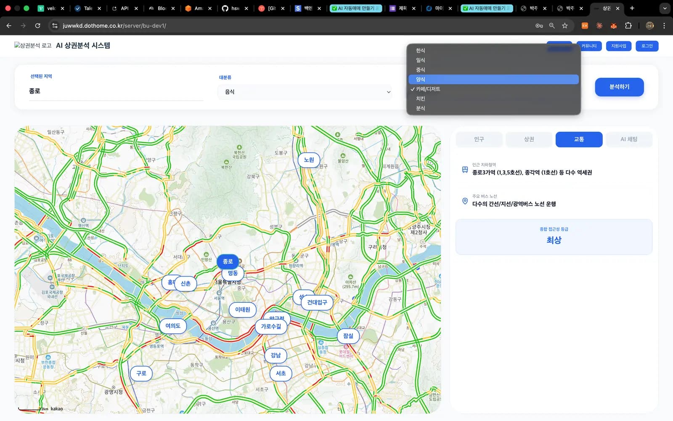Select the 잠실 map marker
The width and height of the screenshot is (673, 421).
pyautogui.click(x=348, y=336)
